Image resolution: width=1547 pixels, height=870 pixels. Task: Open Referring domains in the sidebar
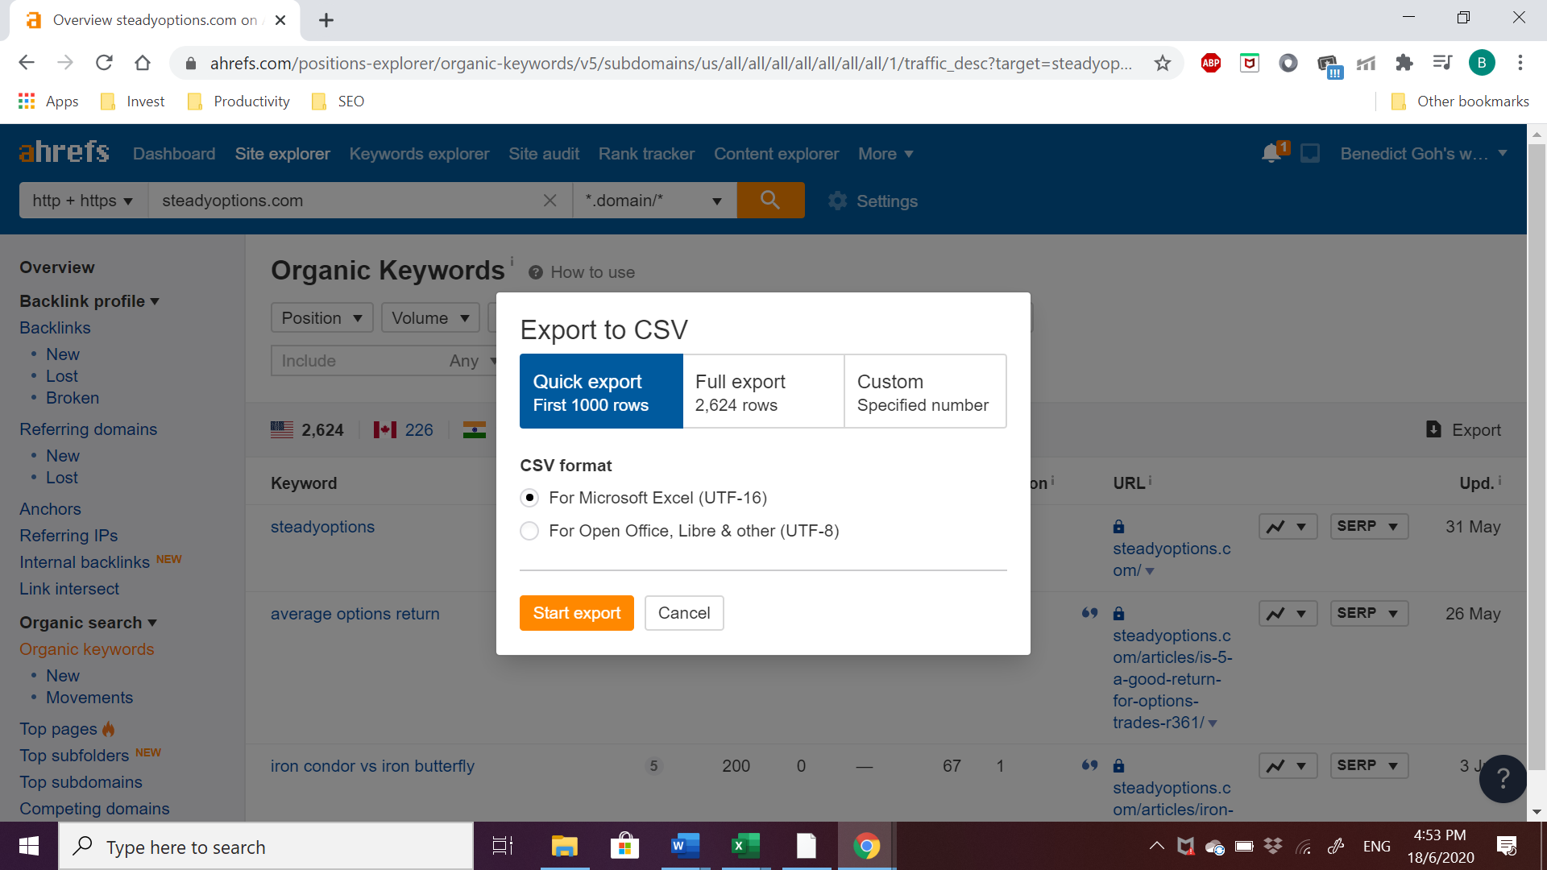click(x=89, y=429)
